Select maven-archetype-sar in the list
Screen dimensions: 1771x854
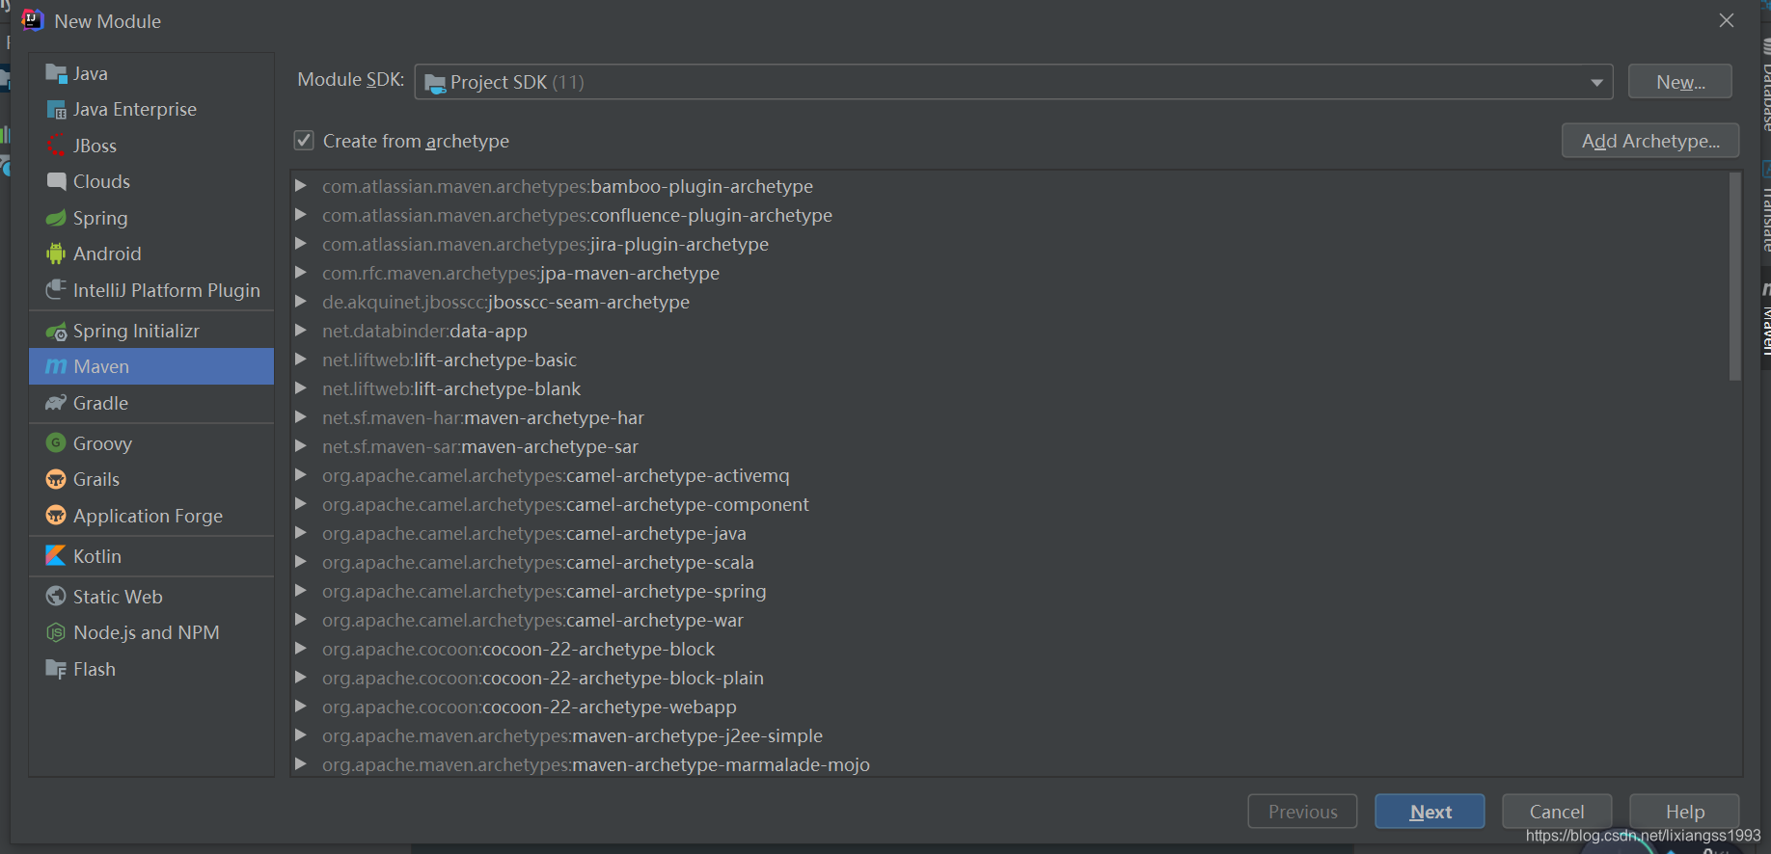[x=480, y=446]
